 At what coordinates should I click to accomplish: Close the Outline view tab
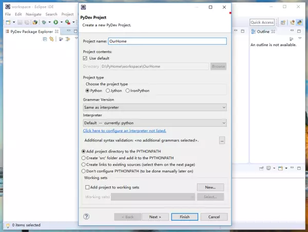tap(273, 31)
